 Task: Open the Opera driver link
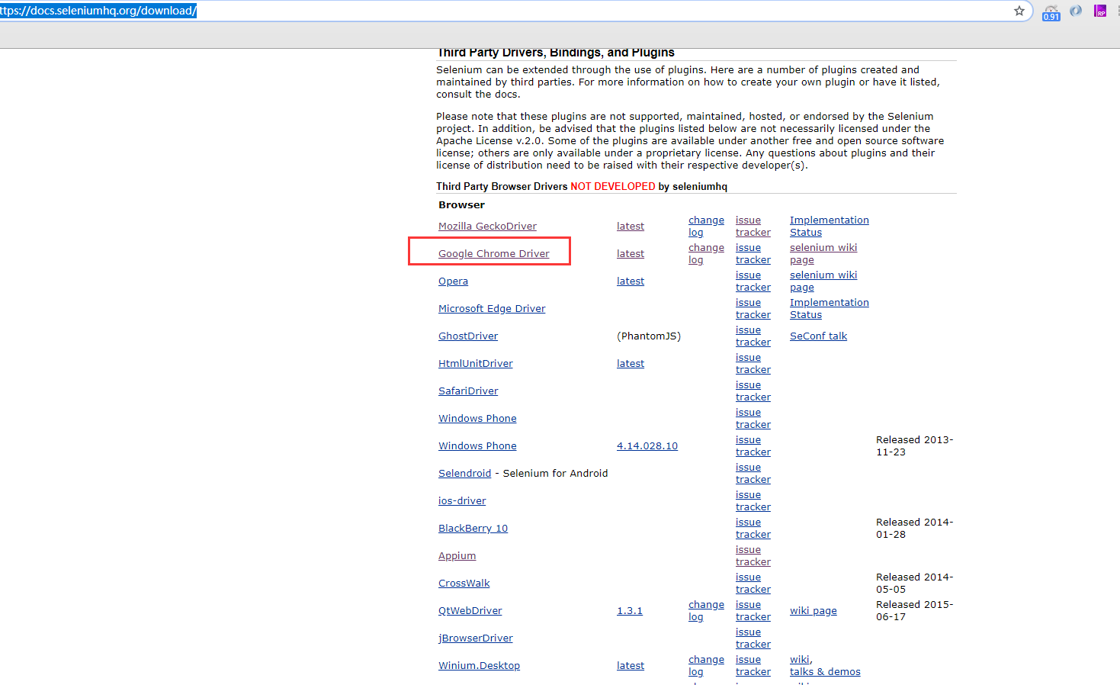click(453, 281)
